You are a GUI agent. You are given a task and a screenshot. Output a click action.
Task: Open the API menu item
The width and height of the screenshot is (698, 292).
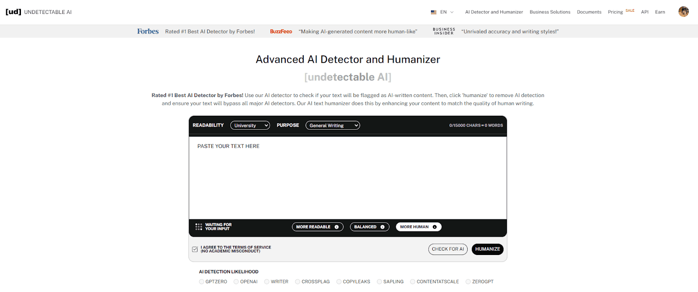(x=645, y=12)
